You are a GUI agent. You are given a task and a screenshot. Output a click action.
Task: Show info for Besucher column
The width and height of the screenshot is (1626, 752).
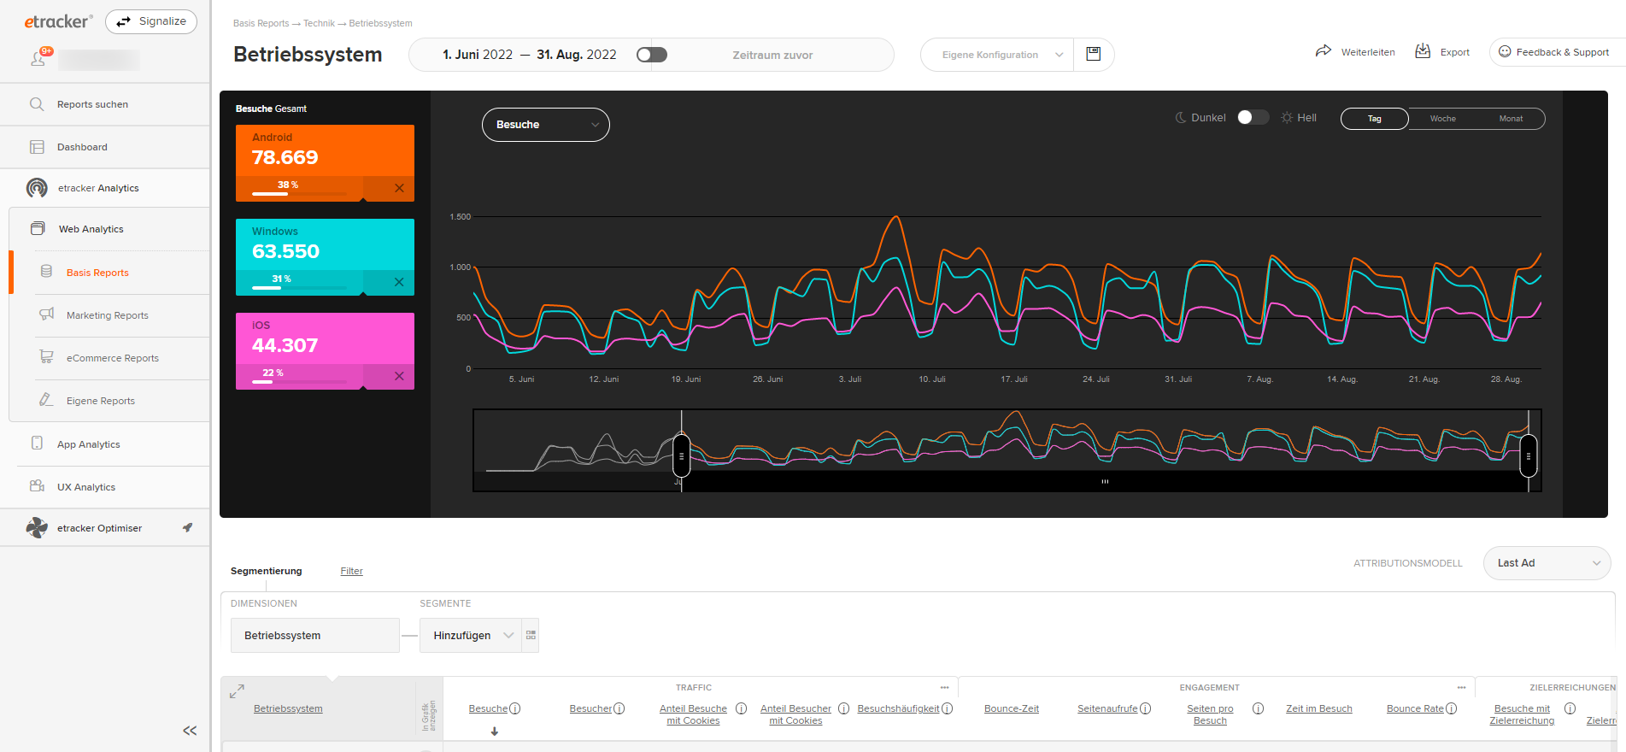click(619, 708)
